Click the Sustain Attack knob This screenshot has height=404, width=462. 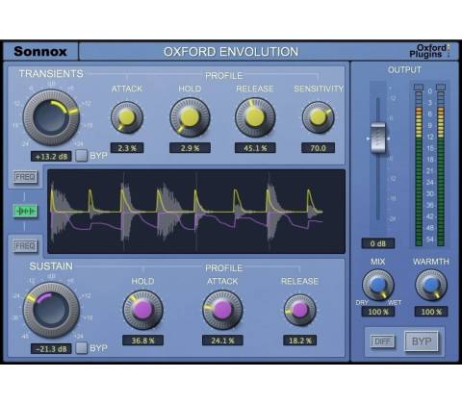click(x=222, y=310)
